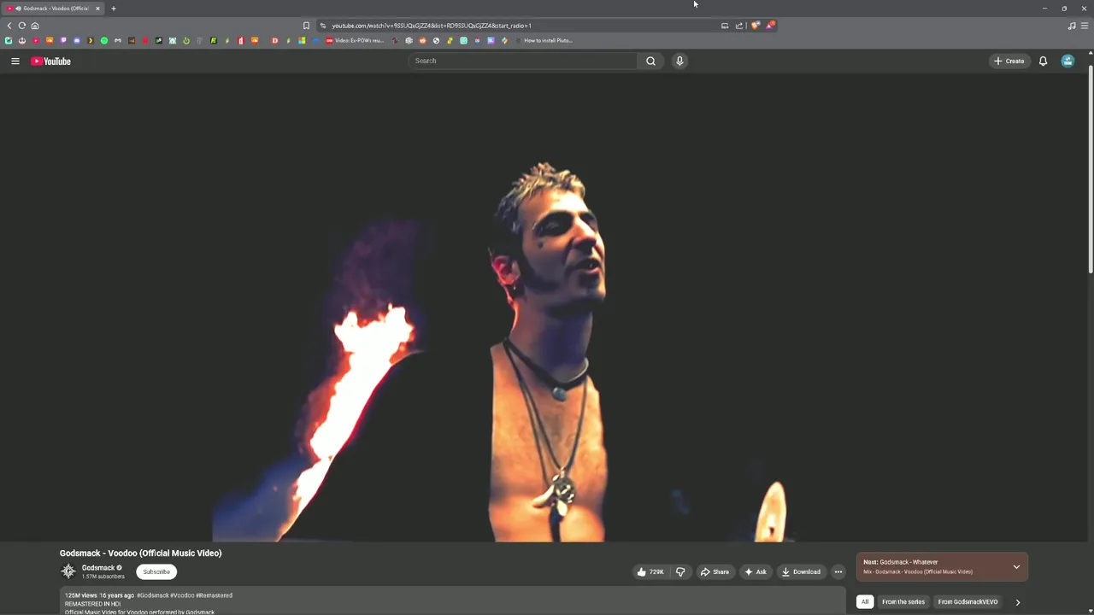
Task: Open the Discord bookmark icon
Action: [77, 40]
